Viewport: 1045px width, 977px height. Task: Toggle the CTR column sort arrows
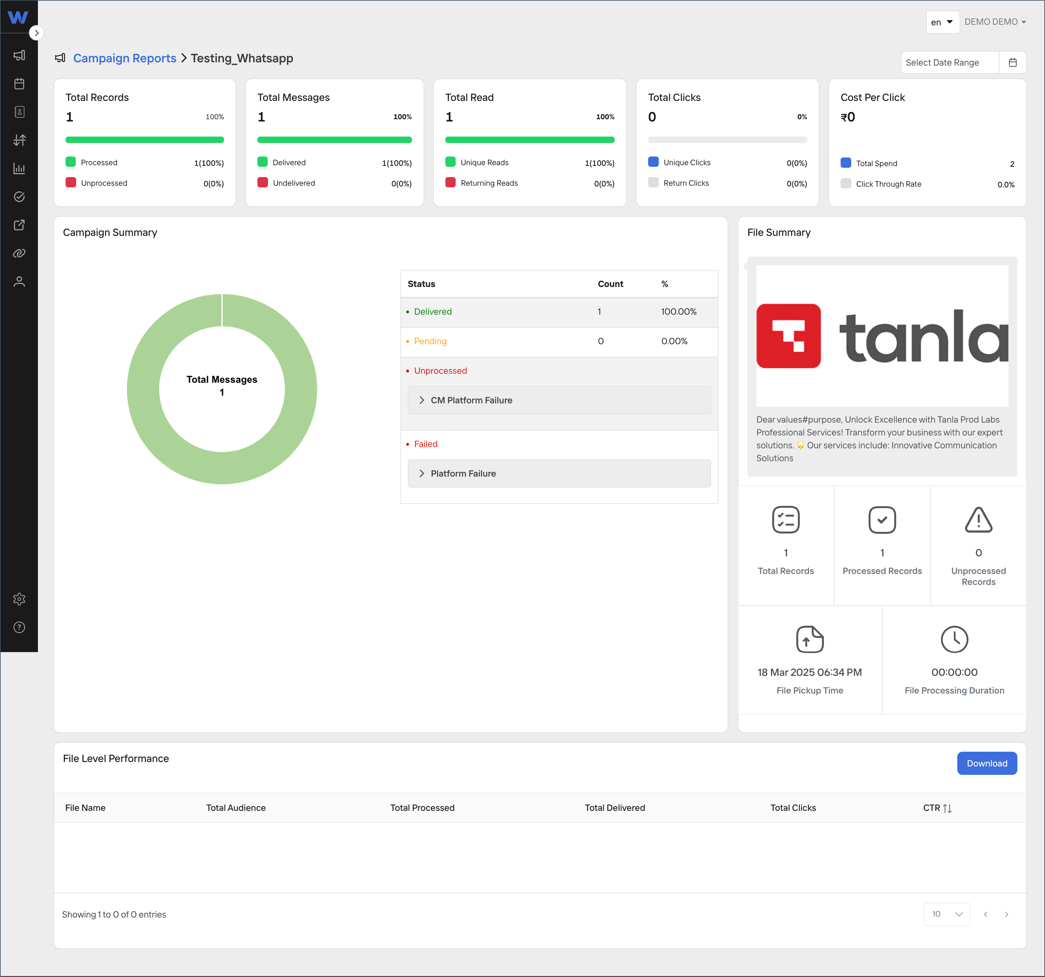[x=947, y=808]
